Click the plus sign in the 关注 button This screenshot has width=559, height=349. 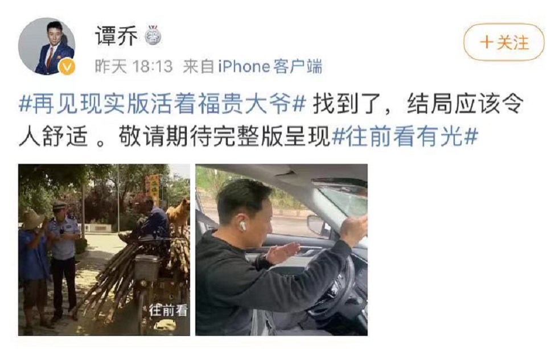click(486, 43)
